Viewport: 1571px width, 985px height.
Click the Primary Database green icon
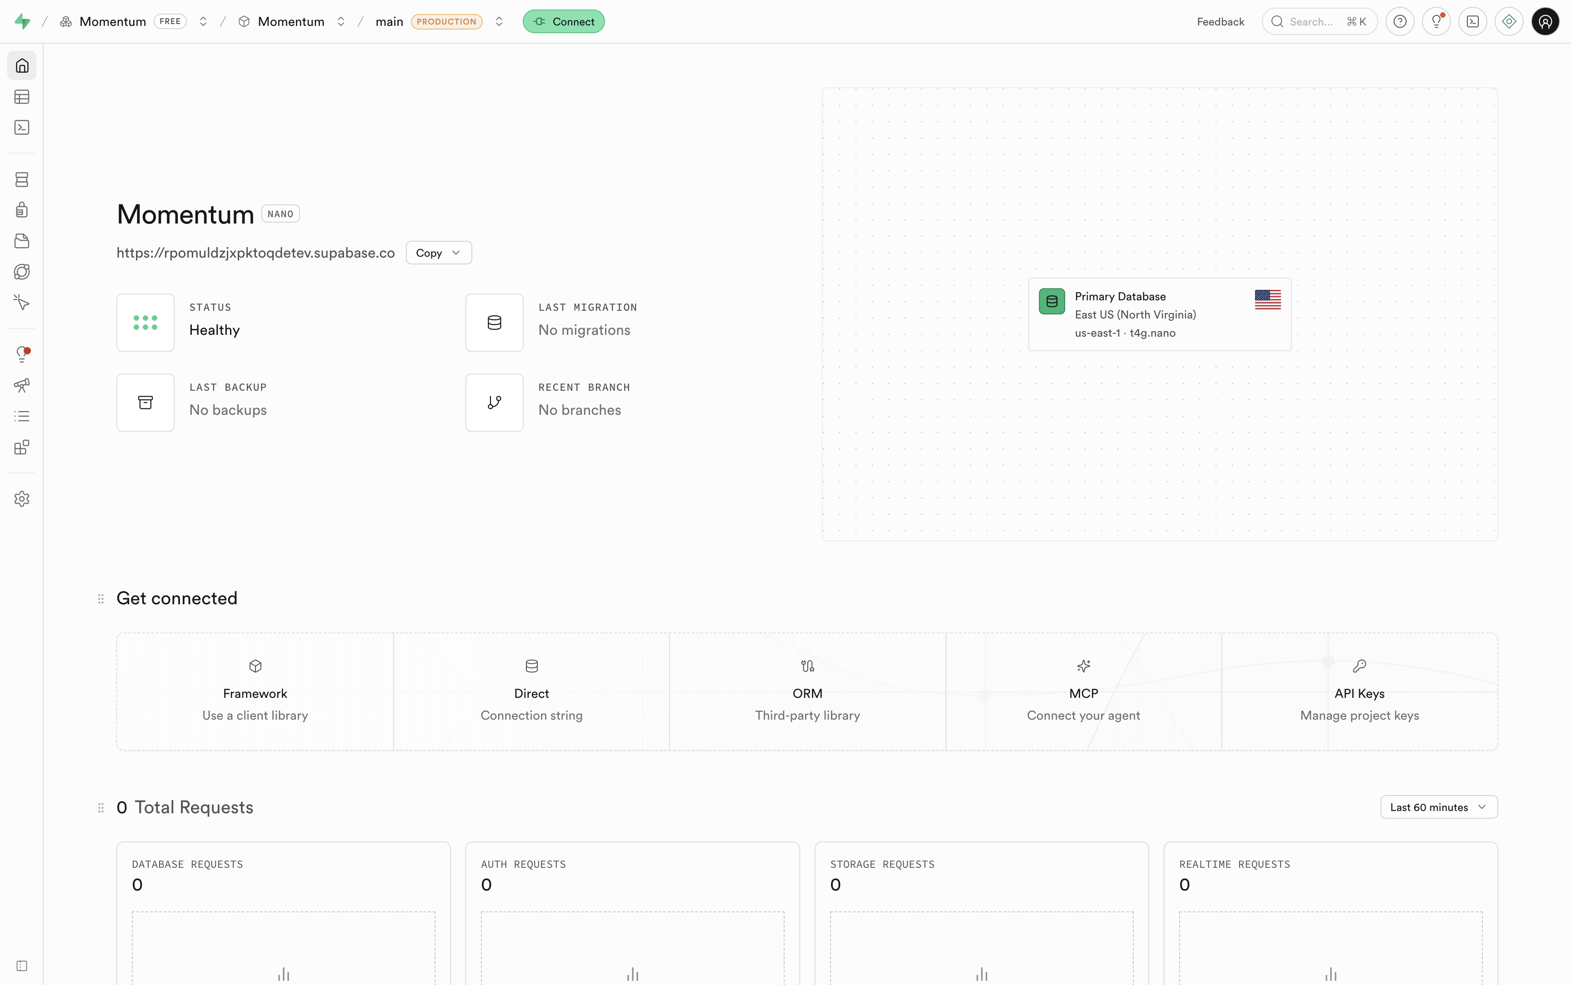pos(1052,302)
